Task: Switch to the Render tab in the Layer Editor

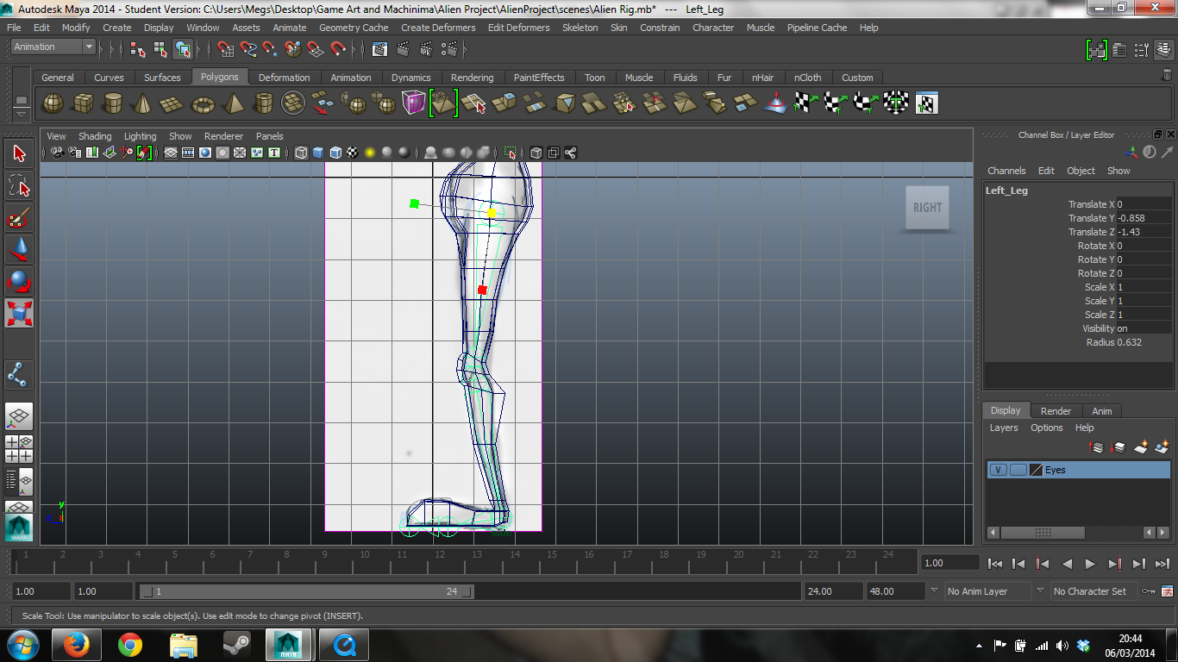Action: (1056, 410)
